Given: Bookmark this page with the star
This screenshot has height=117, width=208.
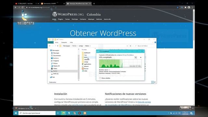Looking at the screenshot, I should (178, 7).
